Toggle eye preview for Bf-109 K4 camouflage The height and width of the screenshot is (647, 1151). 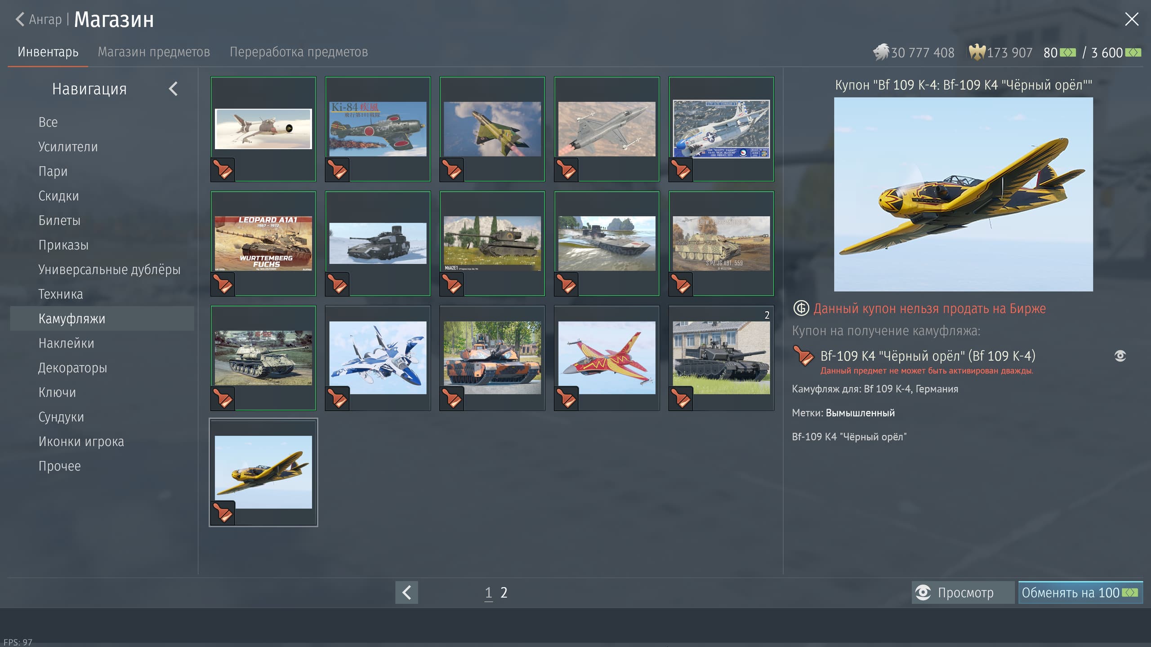pos(1120,356)
